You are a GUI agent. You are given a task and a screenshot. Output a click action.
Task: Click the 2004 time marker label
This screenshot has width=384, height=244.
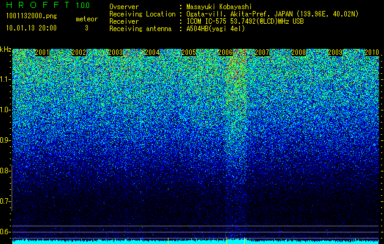point(152,52)
